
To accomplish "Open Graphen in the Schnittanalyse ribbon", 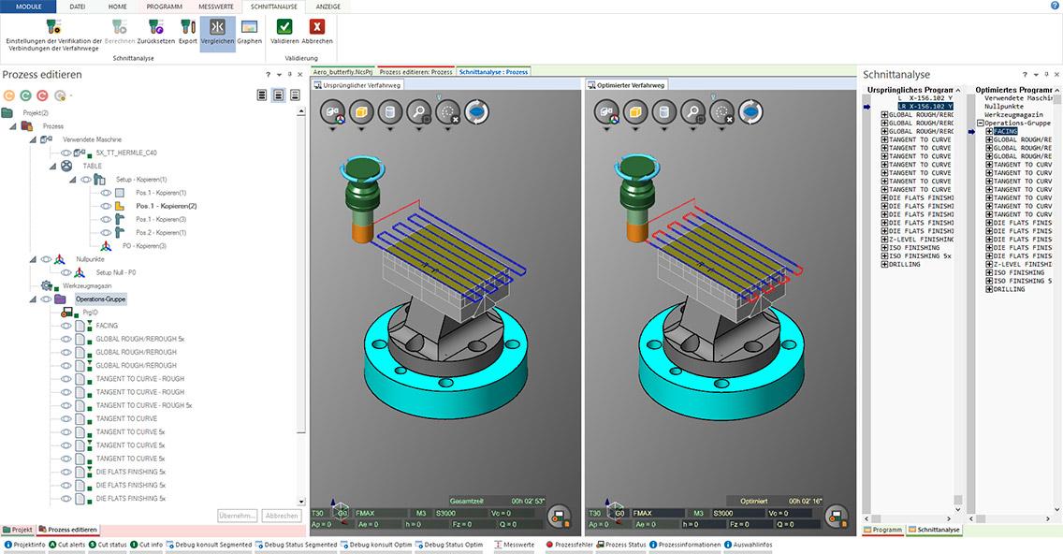I will tap(249, 28).
